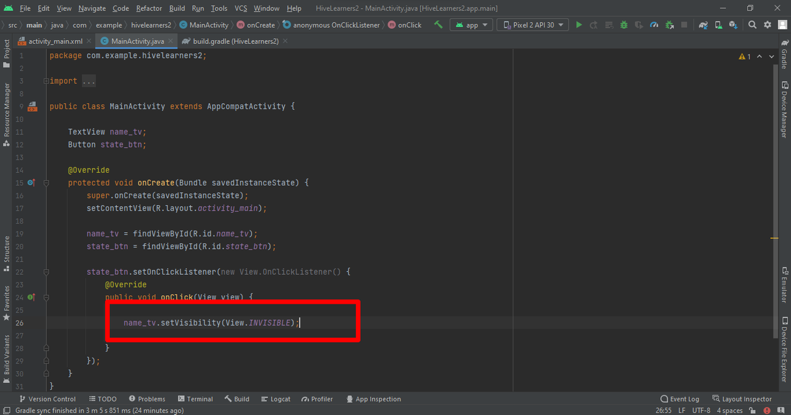This screenshot has width=791, height=415.
Task: Click Attach Debugger to Android Process icon
Action: pos(670,25)
